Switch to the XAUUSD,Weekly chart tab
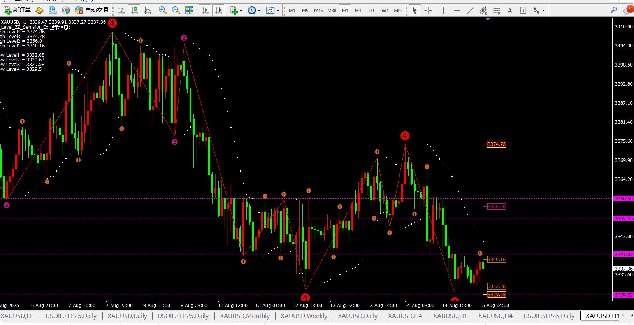This screenshot has height=325, width=634. click(x=304, y=316)
